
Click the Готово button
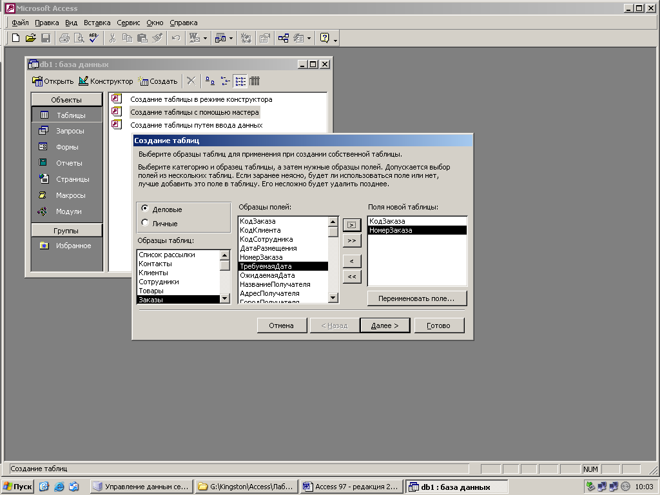click(x=439, y=325)
